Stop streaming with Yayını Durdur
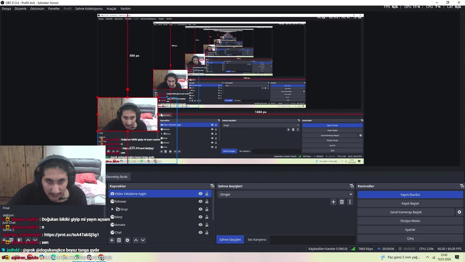The width and height of the screenshot is (465, 262). [410, 195]
